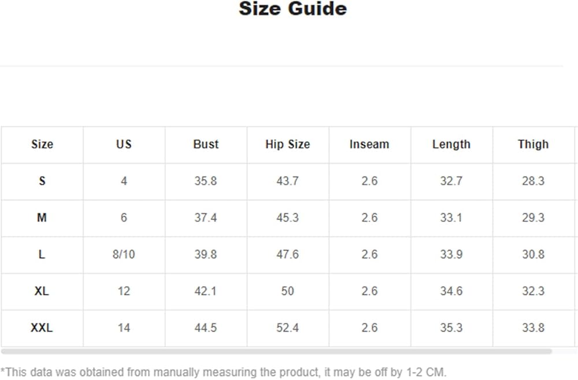Viewport: 578px width, 380px height.
Task: Click the Length column header
Action: (x=451, y=144)
